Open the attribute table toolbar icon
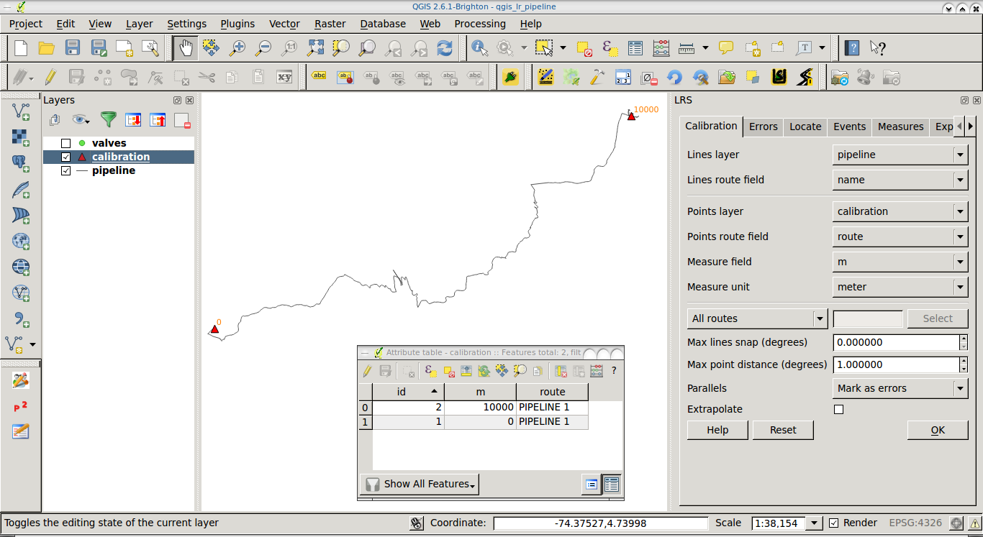The height and width of the screenshot is (537, 983). (635, 48)
